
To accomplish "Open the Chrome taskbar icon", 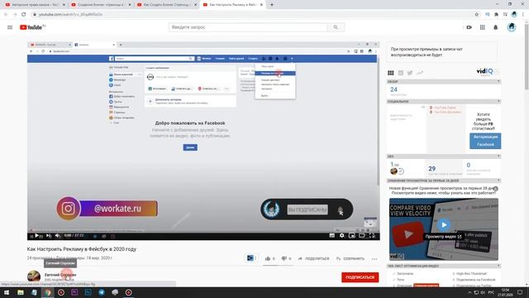I will pyautogui.click(x=48, y=292).
